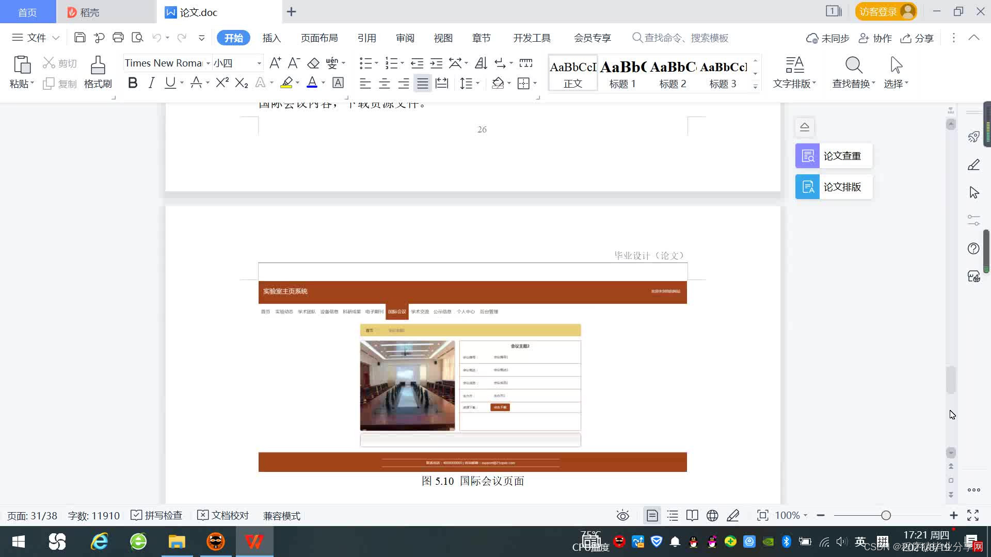Switch to the Insert (插入) tab
Image resolution: width=991 pixels, height=557 pixels.
pyautogui.click(x=271, y=38)
